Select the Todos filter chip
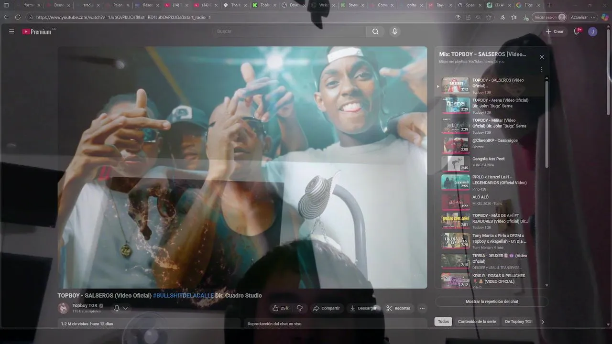The width and height of the screenshot is (612, 344). [x=443, y=322]
